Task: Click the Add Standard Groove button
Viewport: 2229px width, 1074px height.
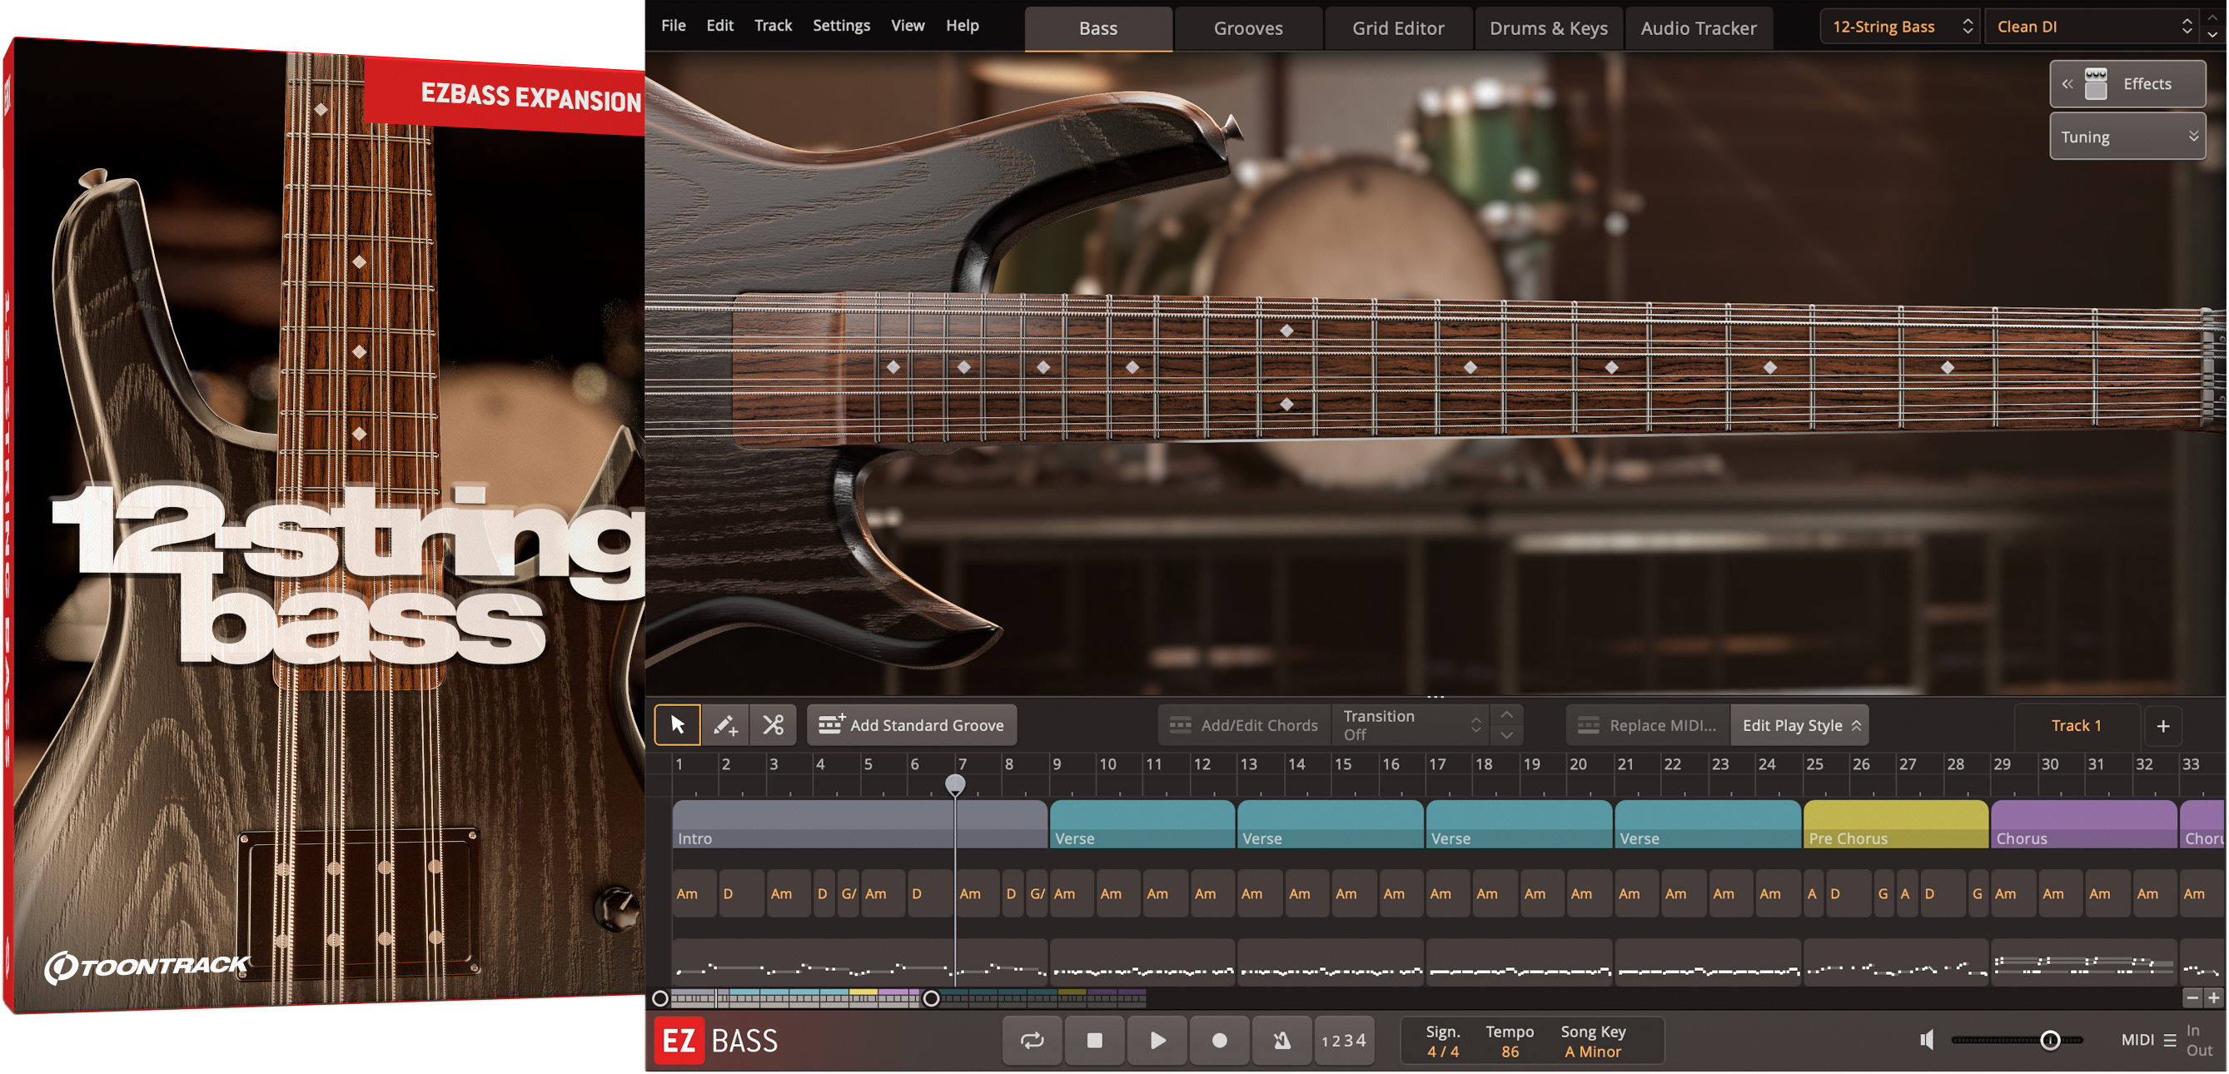Action: click(911, 724)
